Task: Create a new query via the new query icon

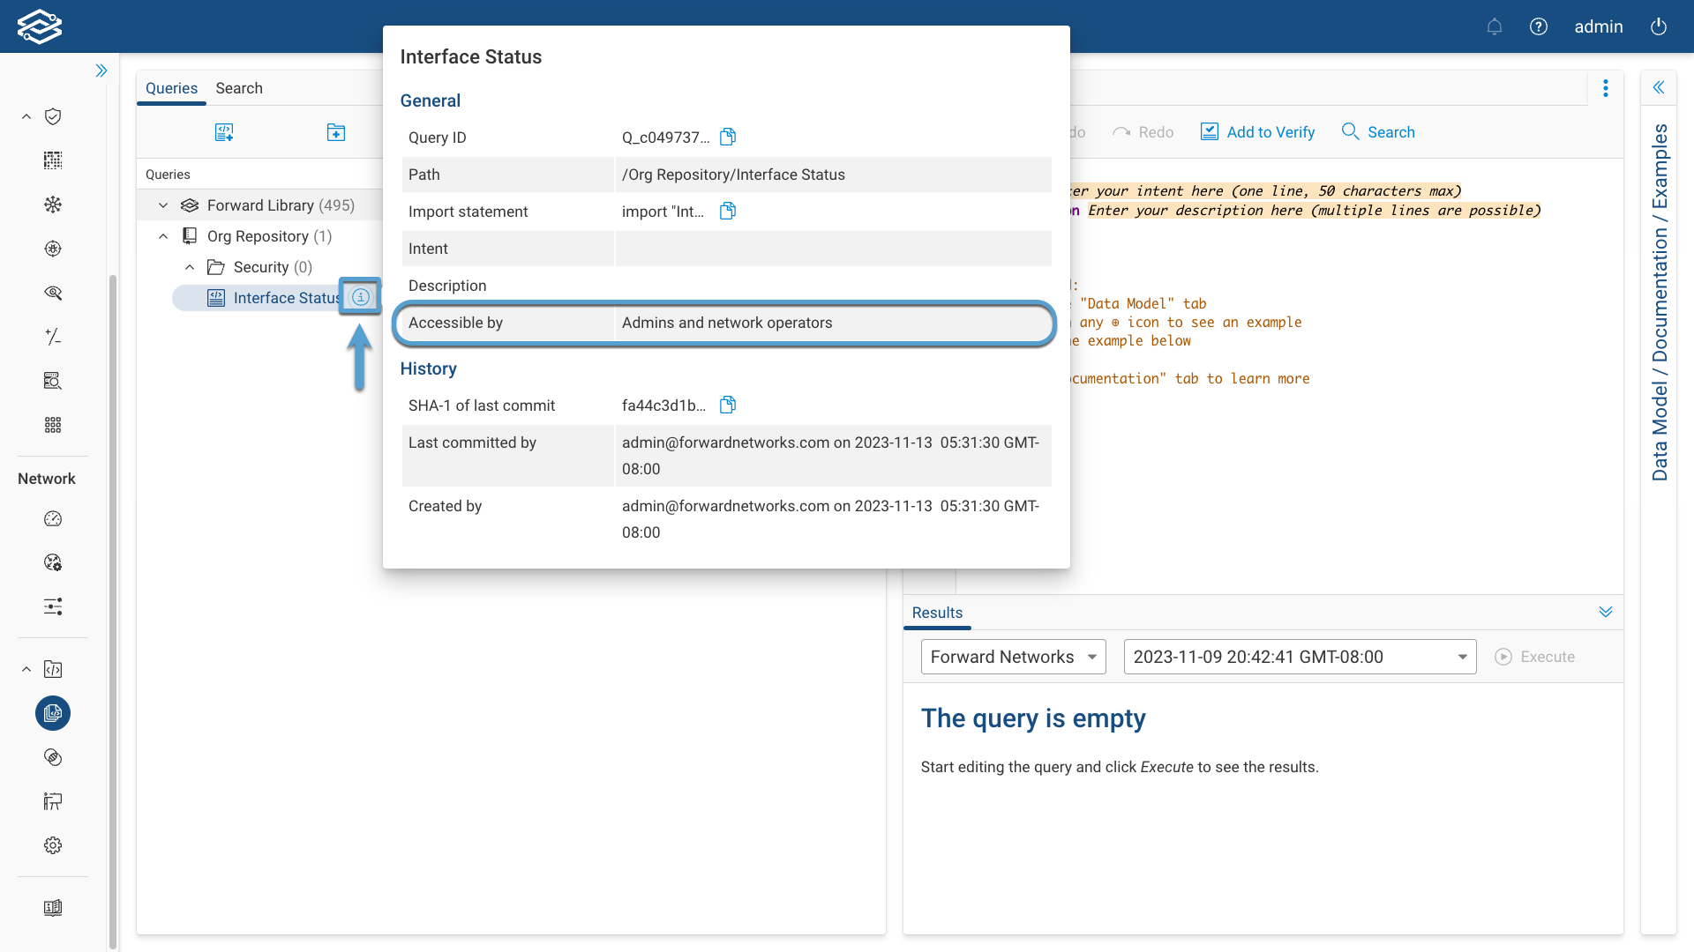Action: click(x=224, y=131)
